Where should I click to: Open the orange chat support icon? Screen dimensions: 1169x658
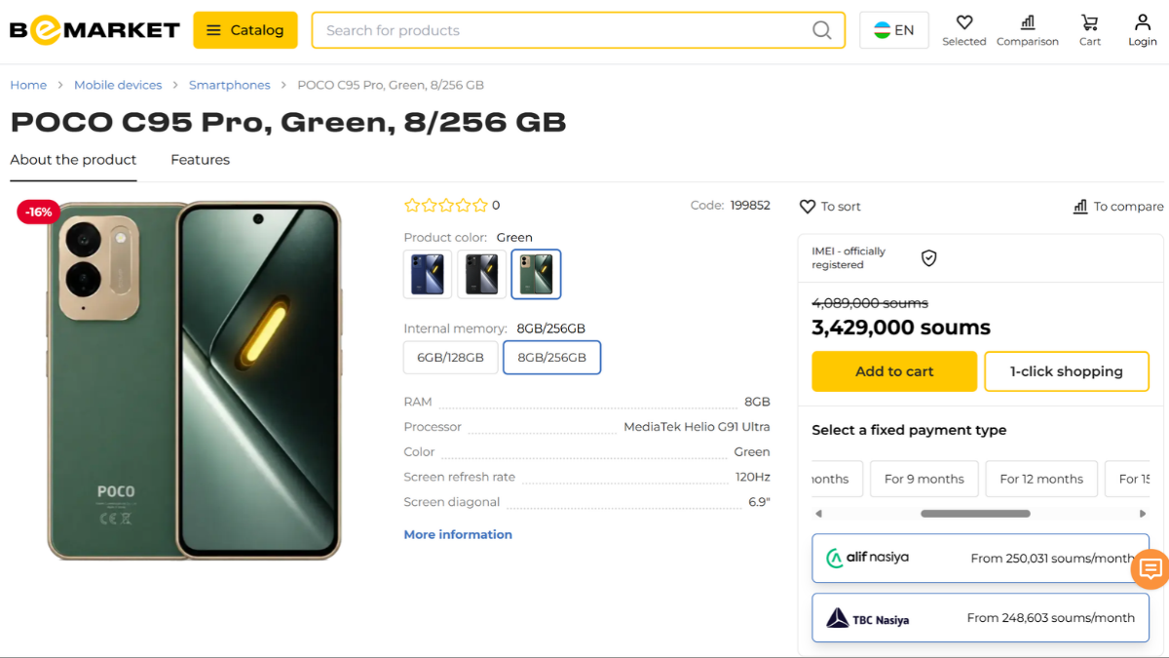coord(1150,569)
